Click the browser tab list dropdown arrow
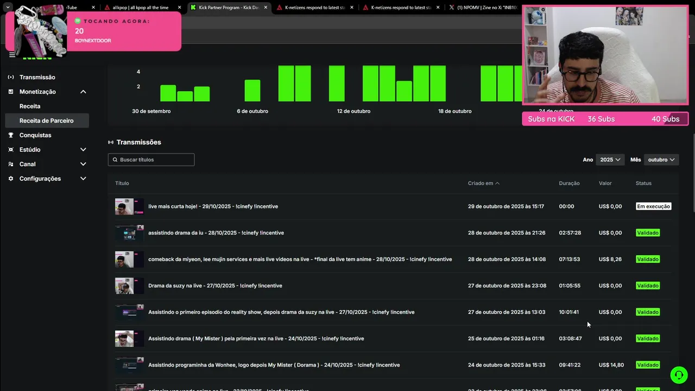 (8, 8)
